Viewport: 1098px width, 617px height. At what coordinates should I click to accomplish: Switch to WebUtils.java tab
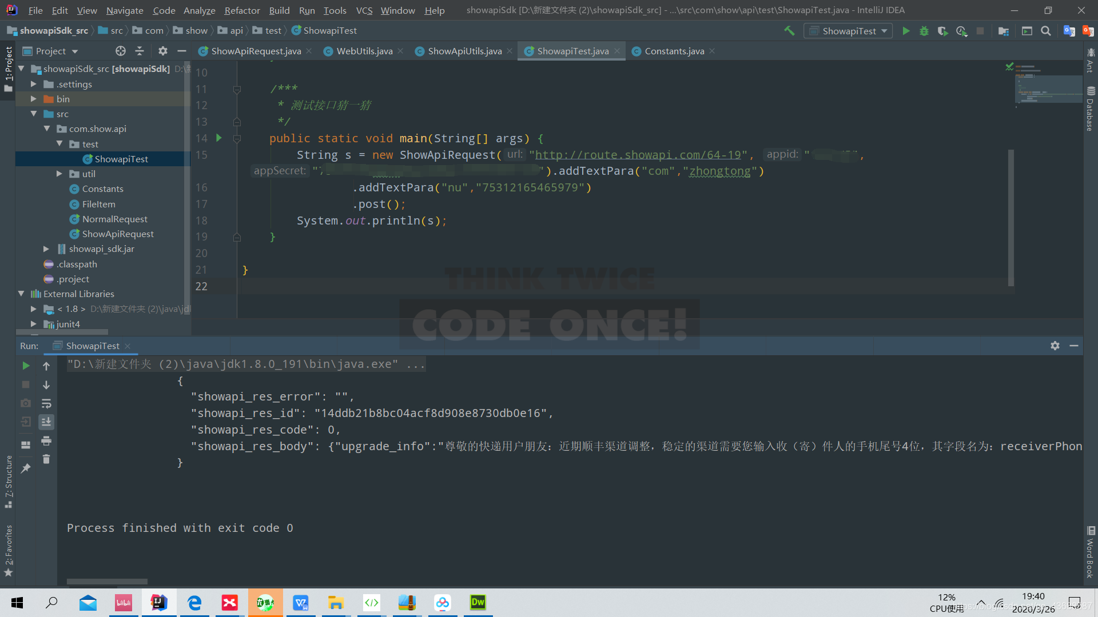point(364,51)
